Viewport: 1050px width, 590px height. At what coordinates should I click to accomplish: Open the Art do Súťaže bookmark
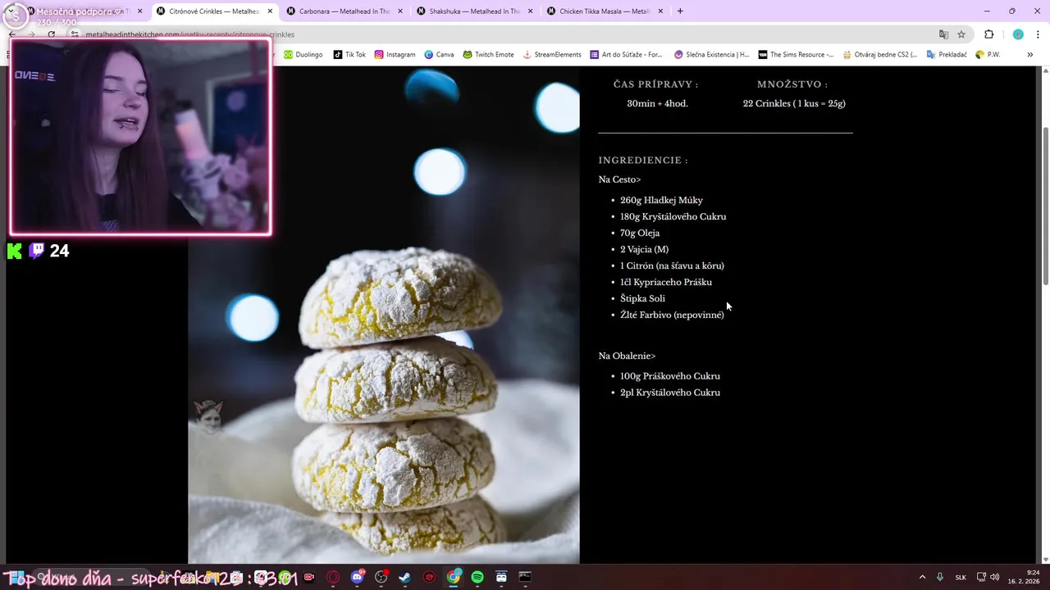(x=626, y=54)
